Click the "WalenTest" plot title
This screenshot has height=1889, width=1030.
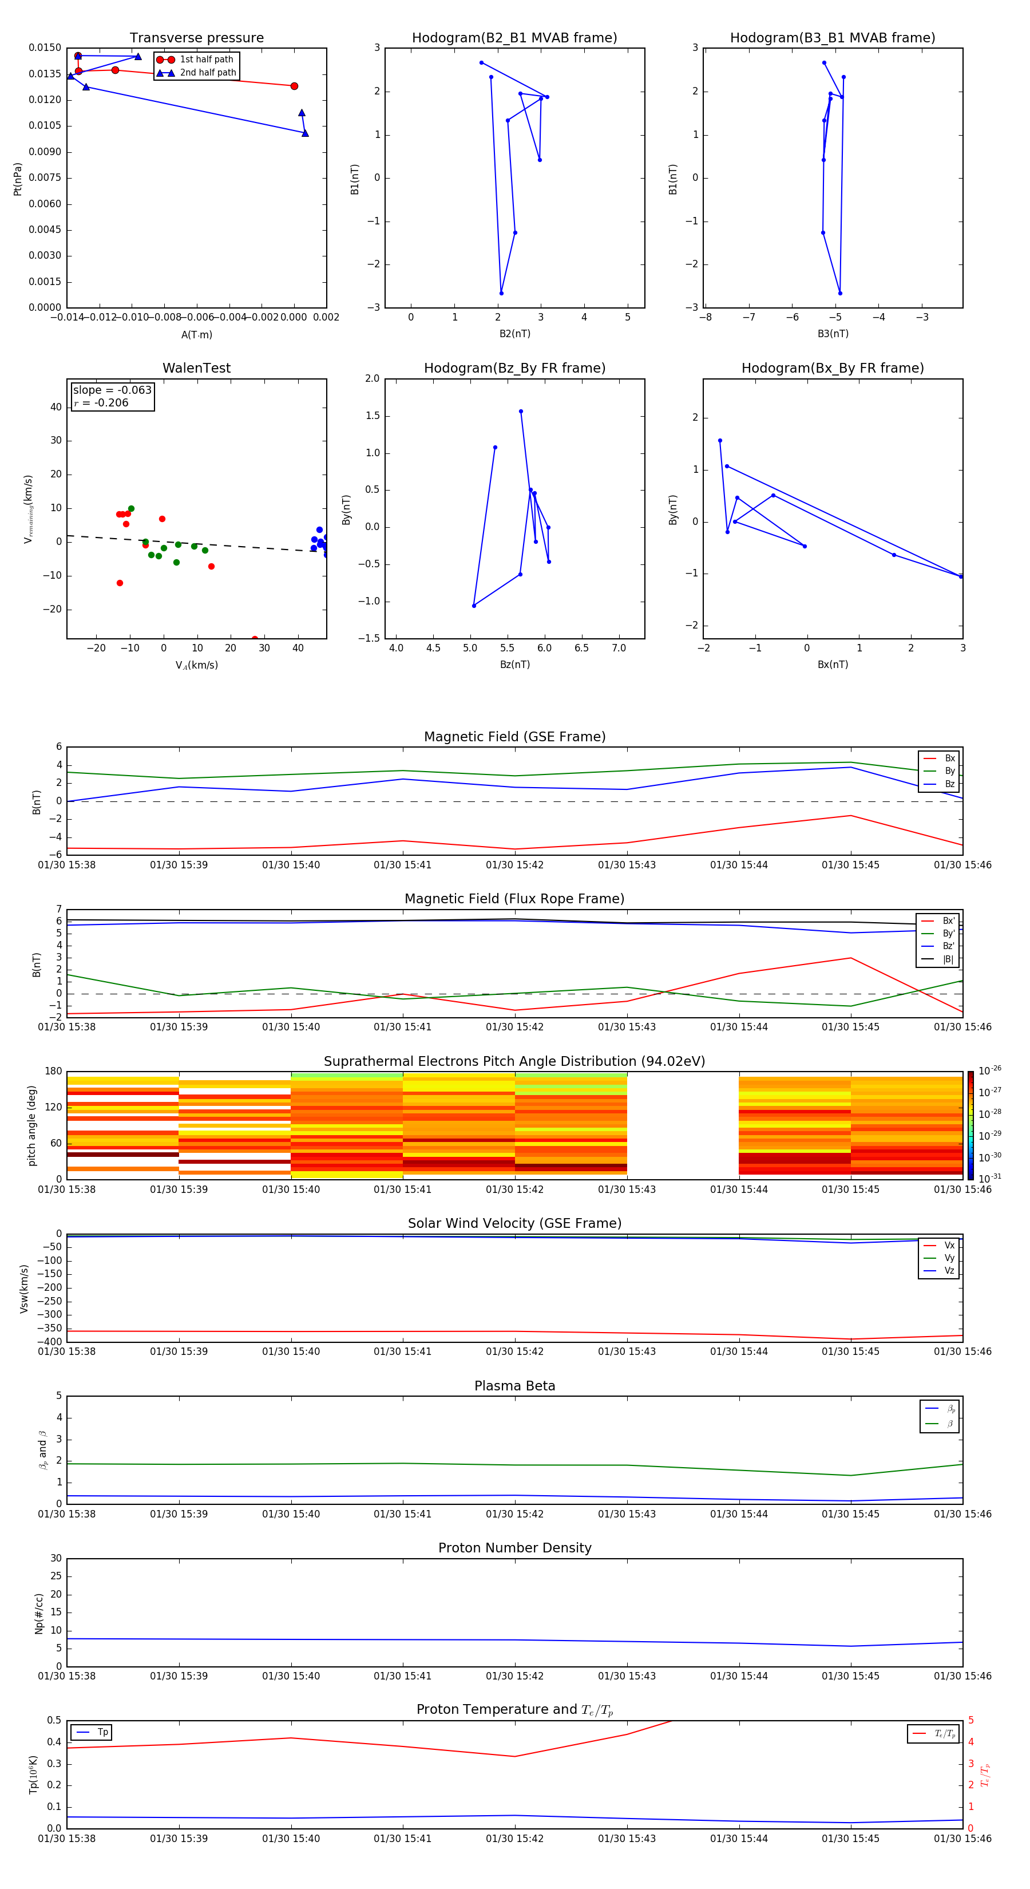196,368
